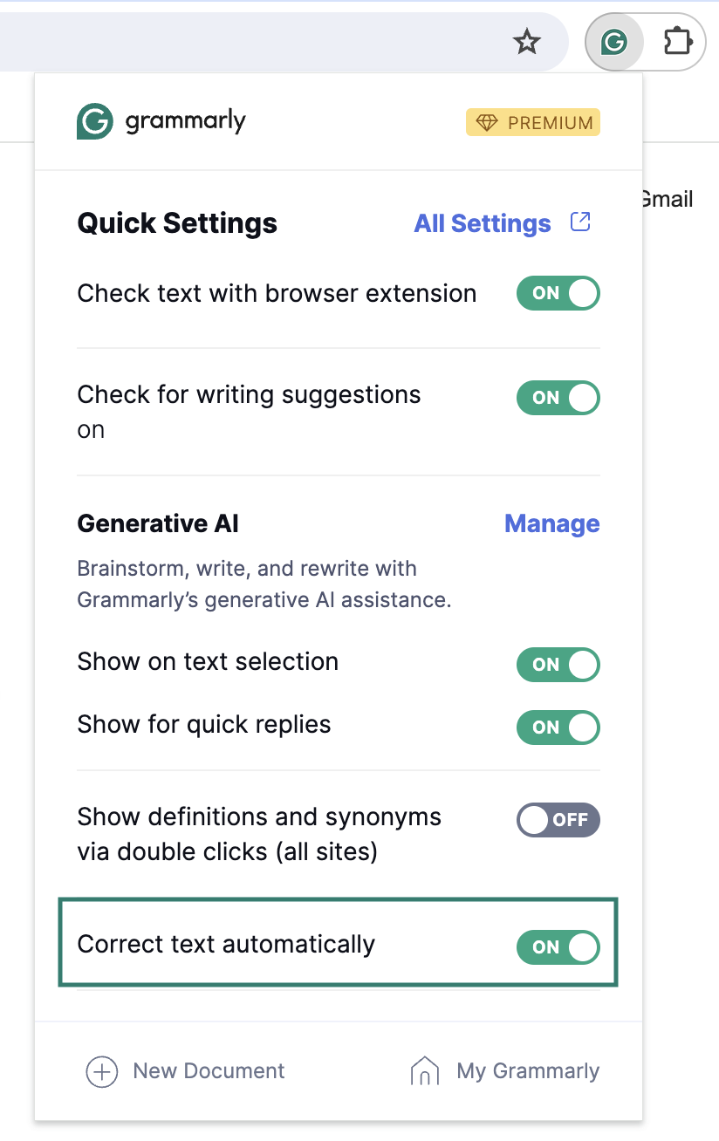Enable definitions and synonyms via double clicks
This screenshot has width=719, height=1141.
point(558,820)
